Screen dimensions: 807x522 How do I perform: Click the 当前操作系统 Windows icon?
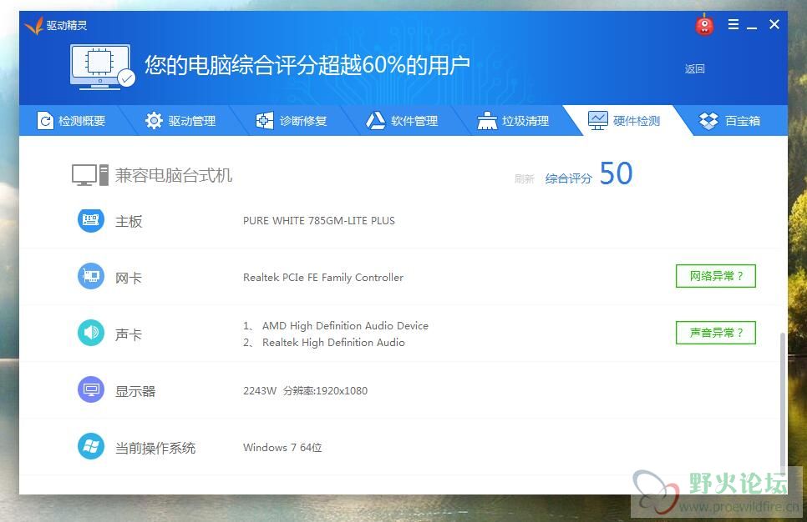point(91,446)
